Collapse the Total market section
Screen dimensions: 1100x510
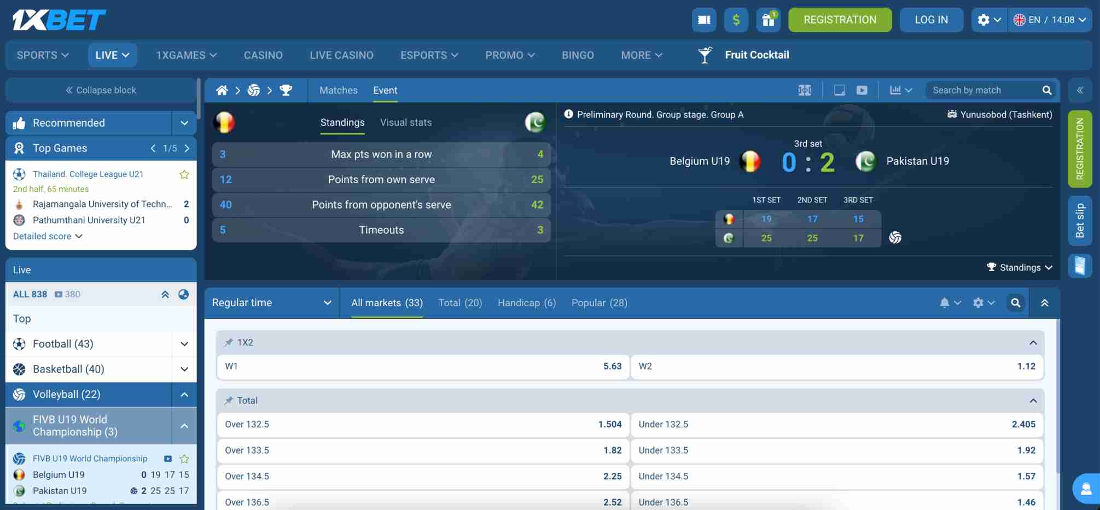tap(1033, 401)
